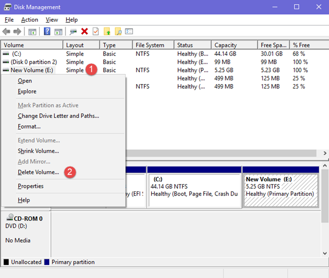Image resolution: width=329 pixels, height=278 pixels.
Task: Click the Disk Management title bar icon
Action: pyautogui.click(x=8, y=7)
